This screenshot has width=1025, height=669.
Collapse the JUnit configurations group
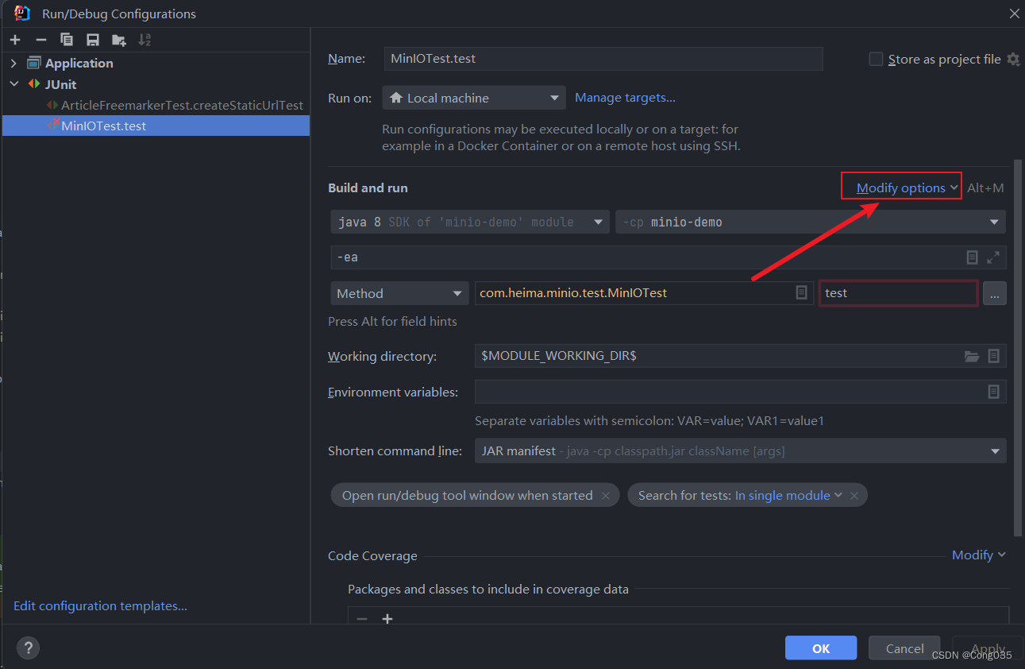click(x=13, y=83)
